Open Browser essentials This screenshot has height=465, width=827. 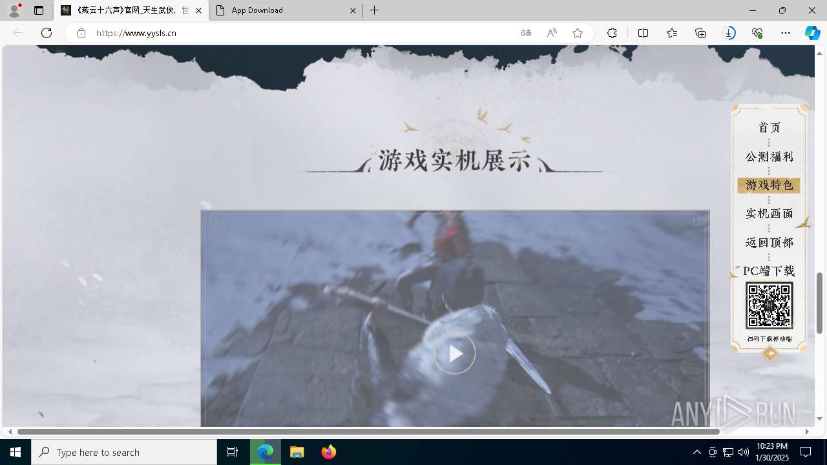(x=757, y=33)
